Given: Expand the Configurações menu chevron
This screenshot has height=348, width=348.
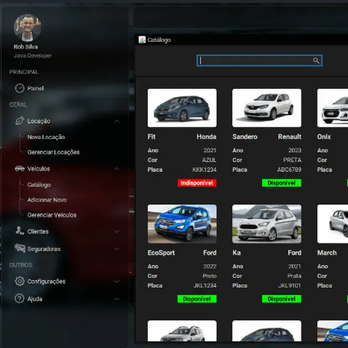Looking at the screenshot, I should point(117,281).
